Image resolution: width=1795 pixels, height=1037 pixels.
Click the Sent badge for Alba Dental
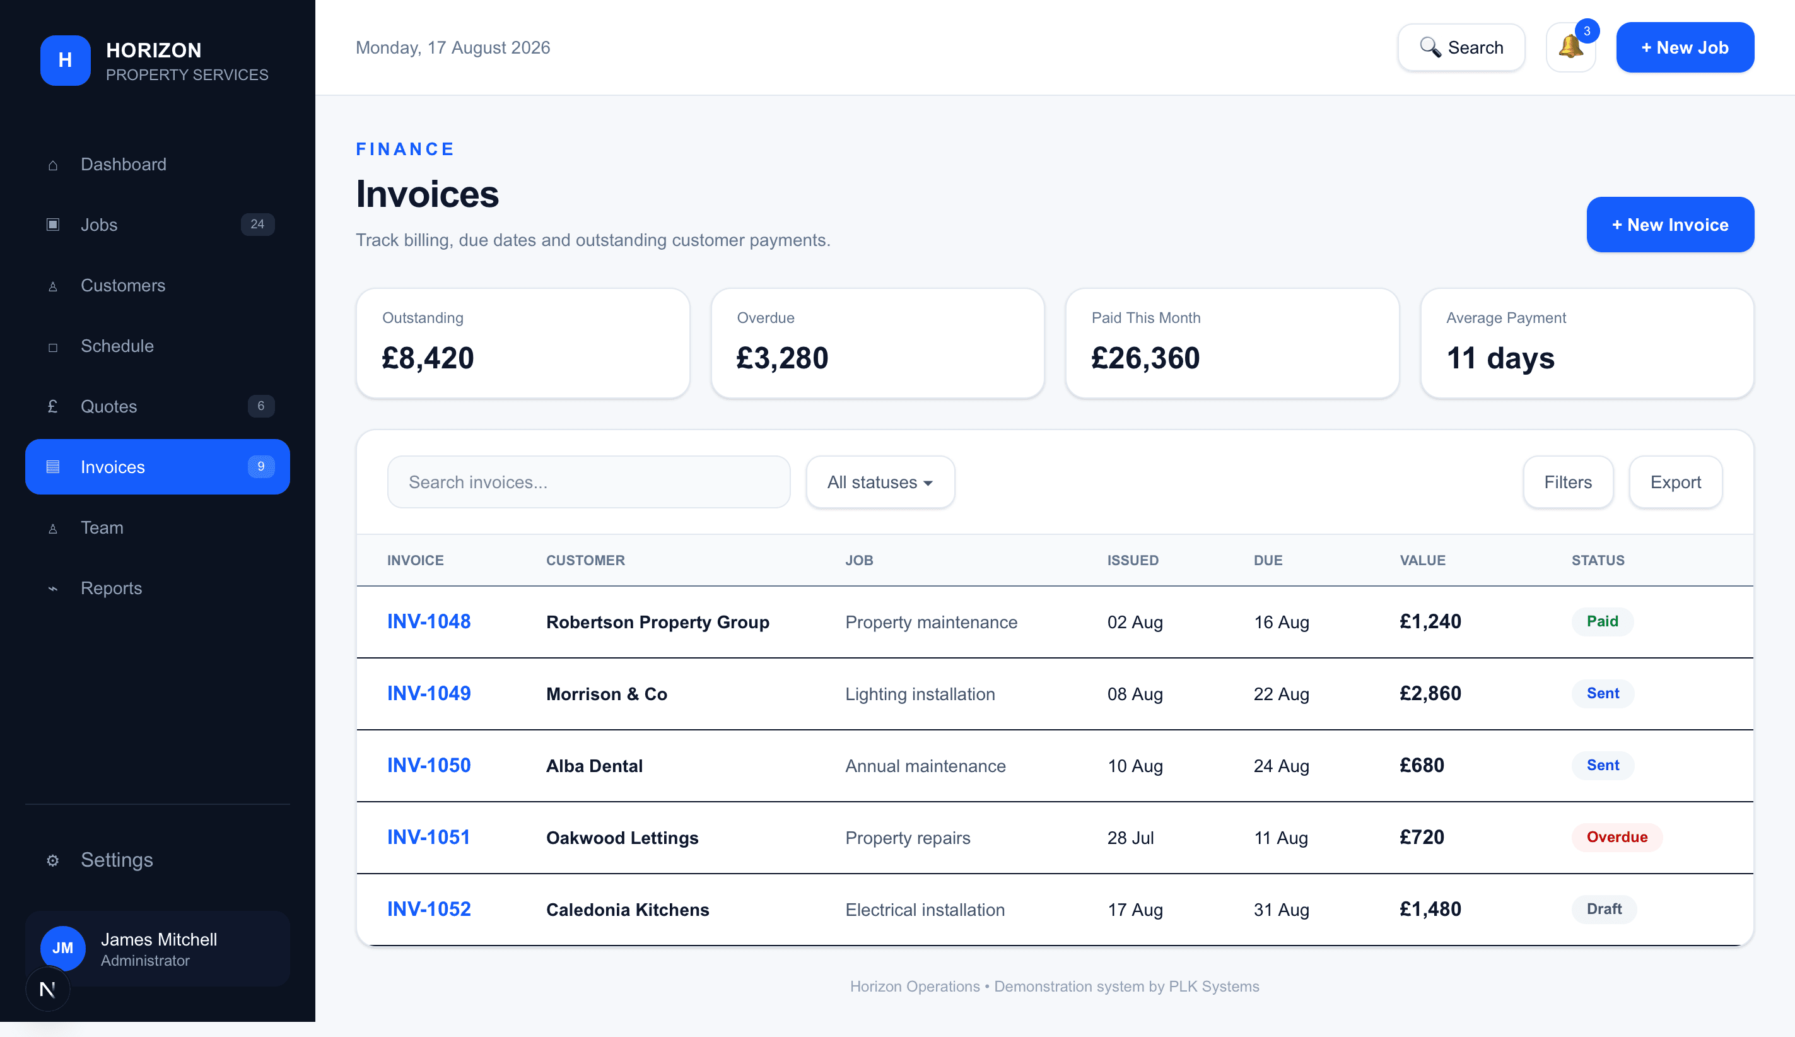[x=1603, y=766]
